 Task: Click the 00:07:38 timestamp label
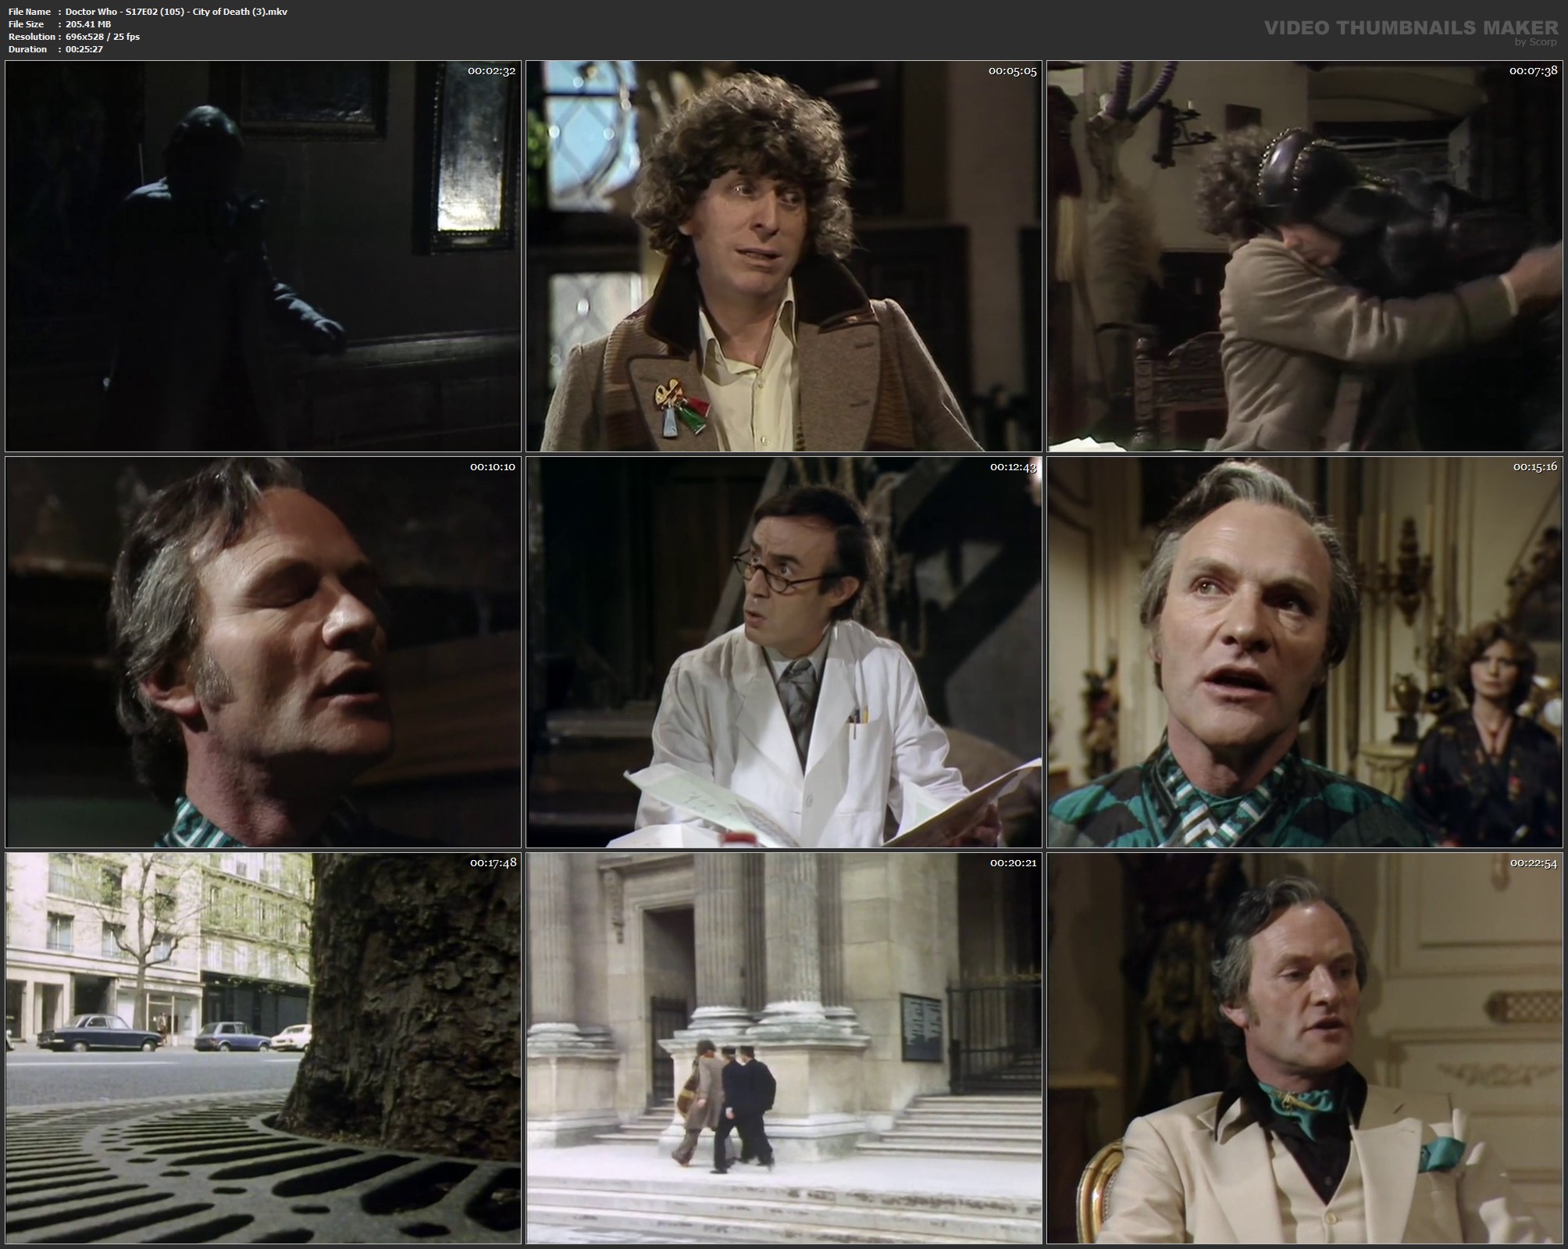pyautogui.click(x=1534, y=71)
